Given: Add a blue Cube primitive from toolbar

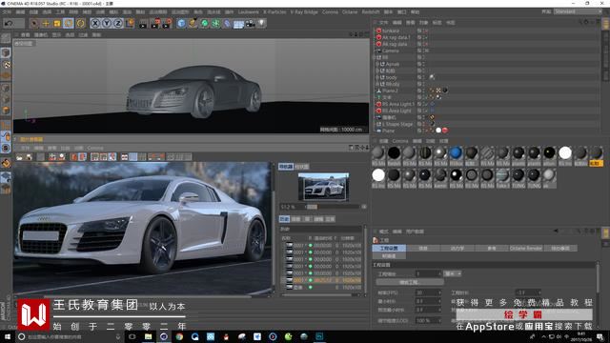Looking at the screenshot, I should click(181, 24).
